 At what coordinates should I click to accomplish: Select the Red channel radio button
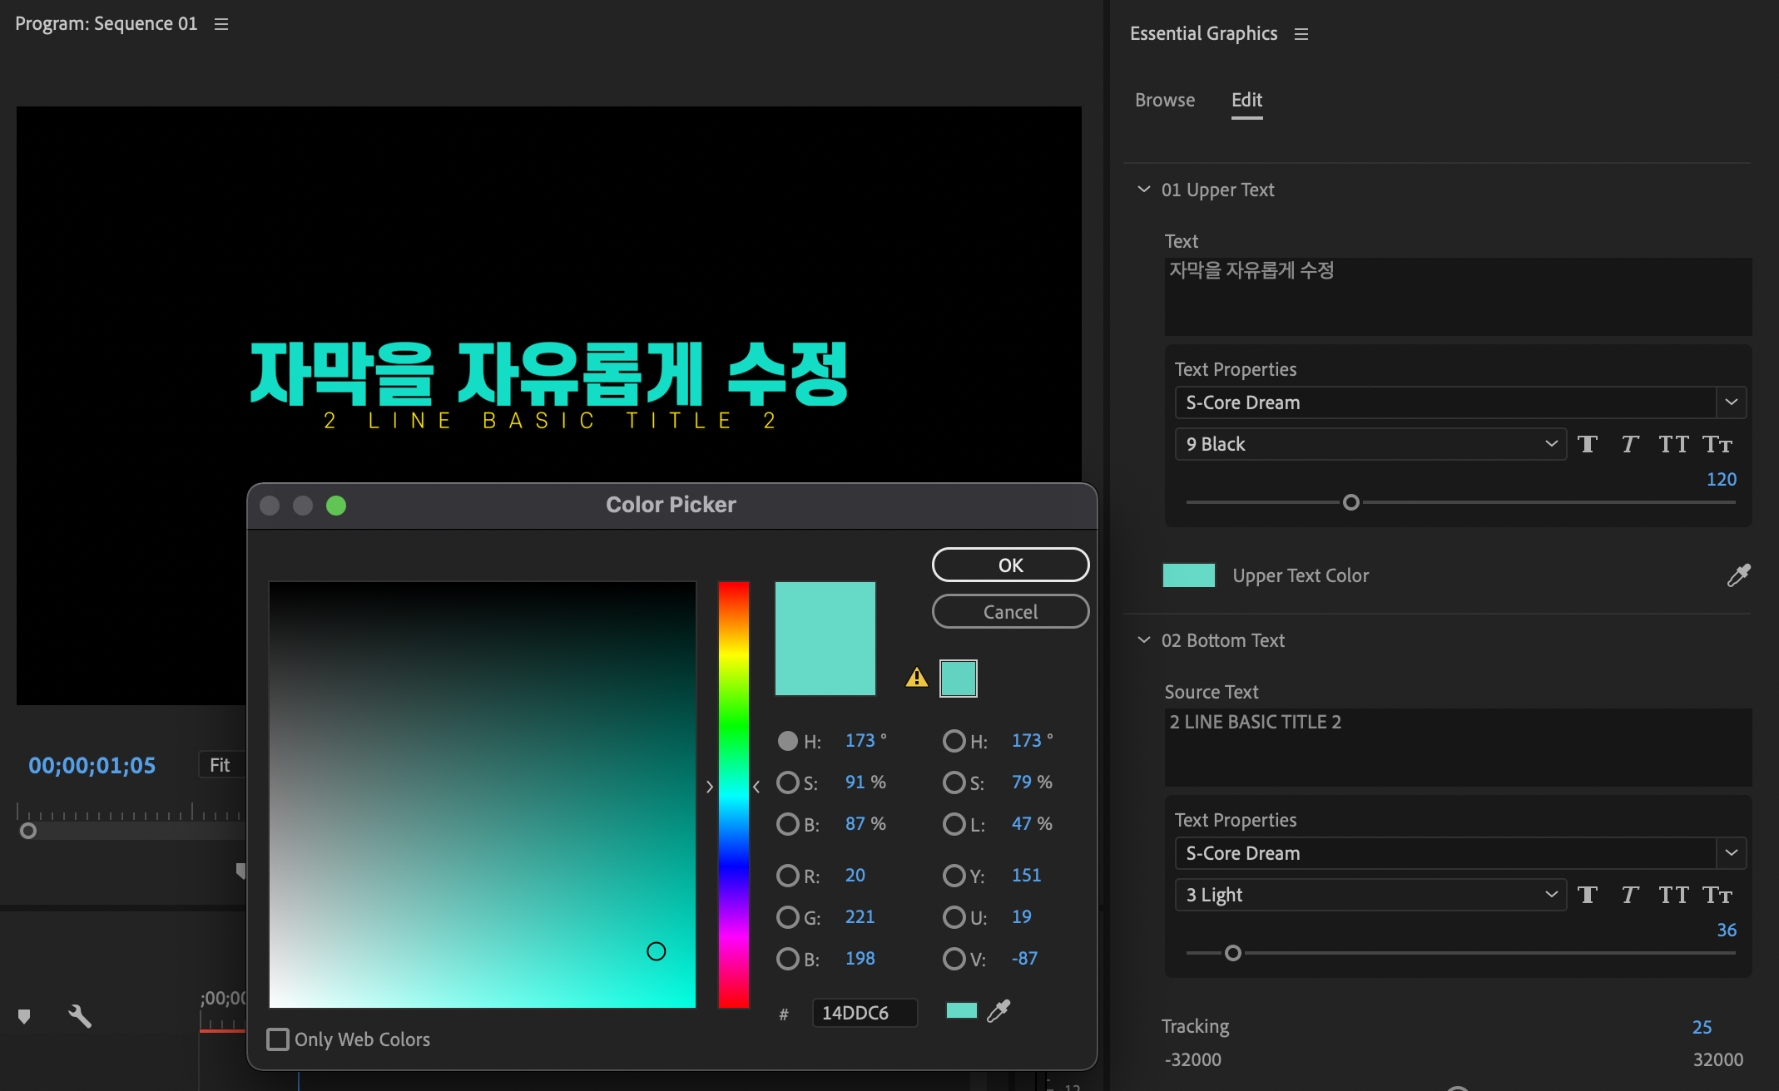787,876
